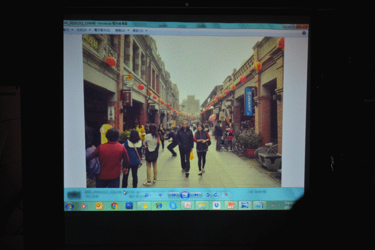Delete the photo with red X
Image resolution: width=375 pixels, height=250 pixels.
(226, 195)
